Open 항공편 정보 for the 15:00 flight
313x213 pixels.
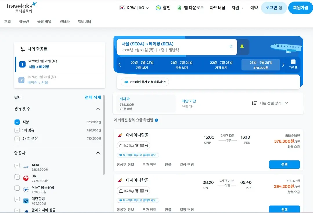(x=125, y=165)
